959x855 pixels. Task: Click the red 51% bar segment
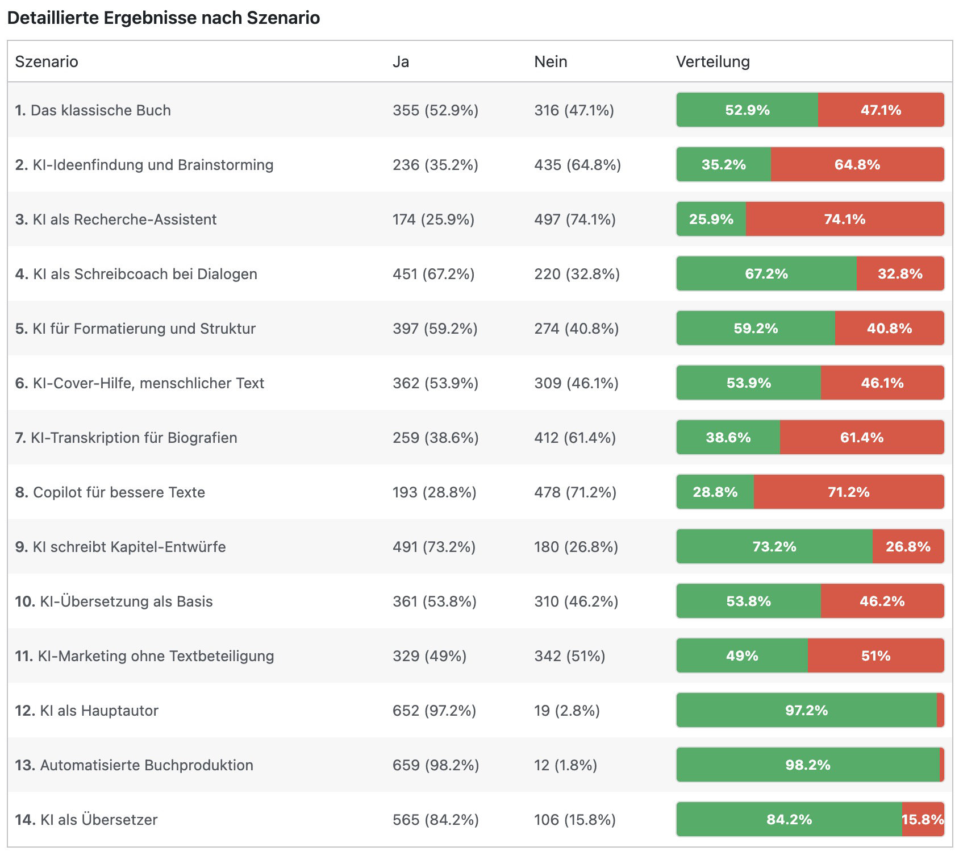point(875,656)
